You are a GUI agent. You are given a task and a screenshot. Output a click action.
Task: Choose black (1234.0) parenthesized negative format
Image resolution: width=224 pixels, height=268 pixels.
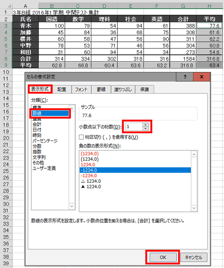pos(135,159)
